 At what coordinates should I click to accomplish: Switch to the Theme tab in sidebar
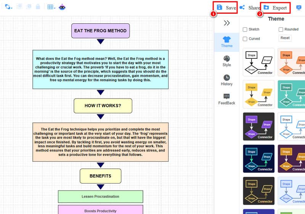point(226,42)
